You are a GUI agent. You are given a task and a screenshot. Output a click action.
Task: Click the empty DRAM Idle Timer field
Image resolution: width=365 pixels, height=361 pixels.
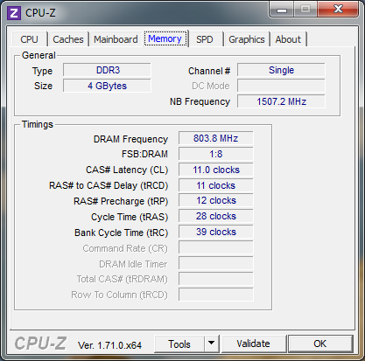click(216, 263)
